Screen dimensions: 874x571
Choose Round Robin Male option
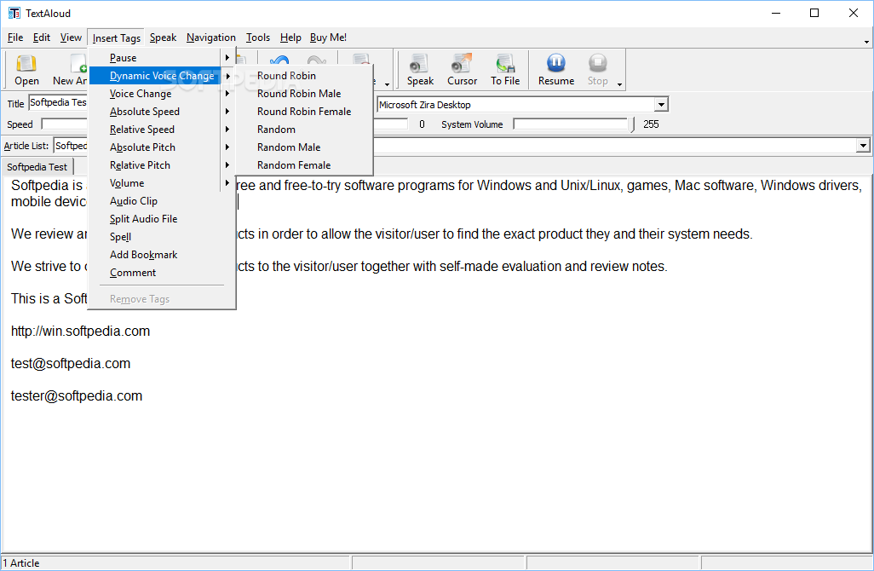click(304, 93)
